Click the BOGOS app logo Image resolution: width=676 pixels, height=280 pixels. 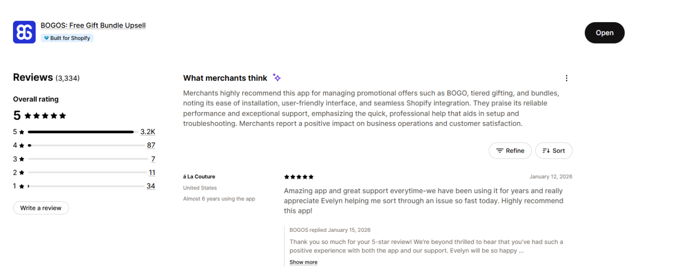pos(24,32)
